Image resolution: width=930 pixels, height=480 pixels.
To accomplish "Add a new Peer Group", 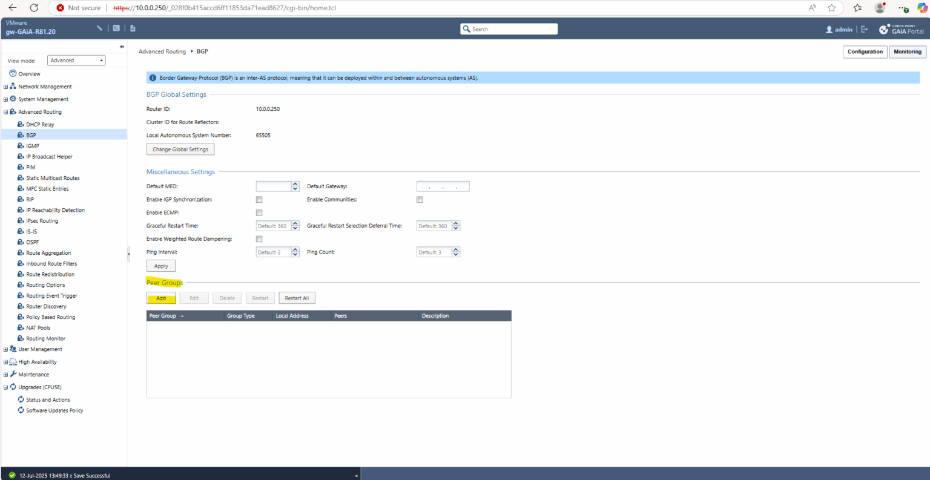I will click(160, 298).
